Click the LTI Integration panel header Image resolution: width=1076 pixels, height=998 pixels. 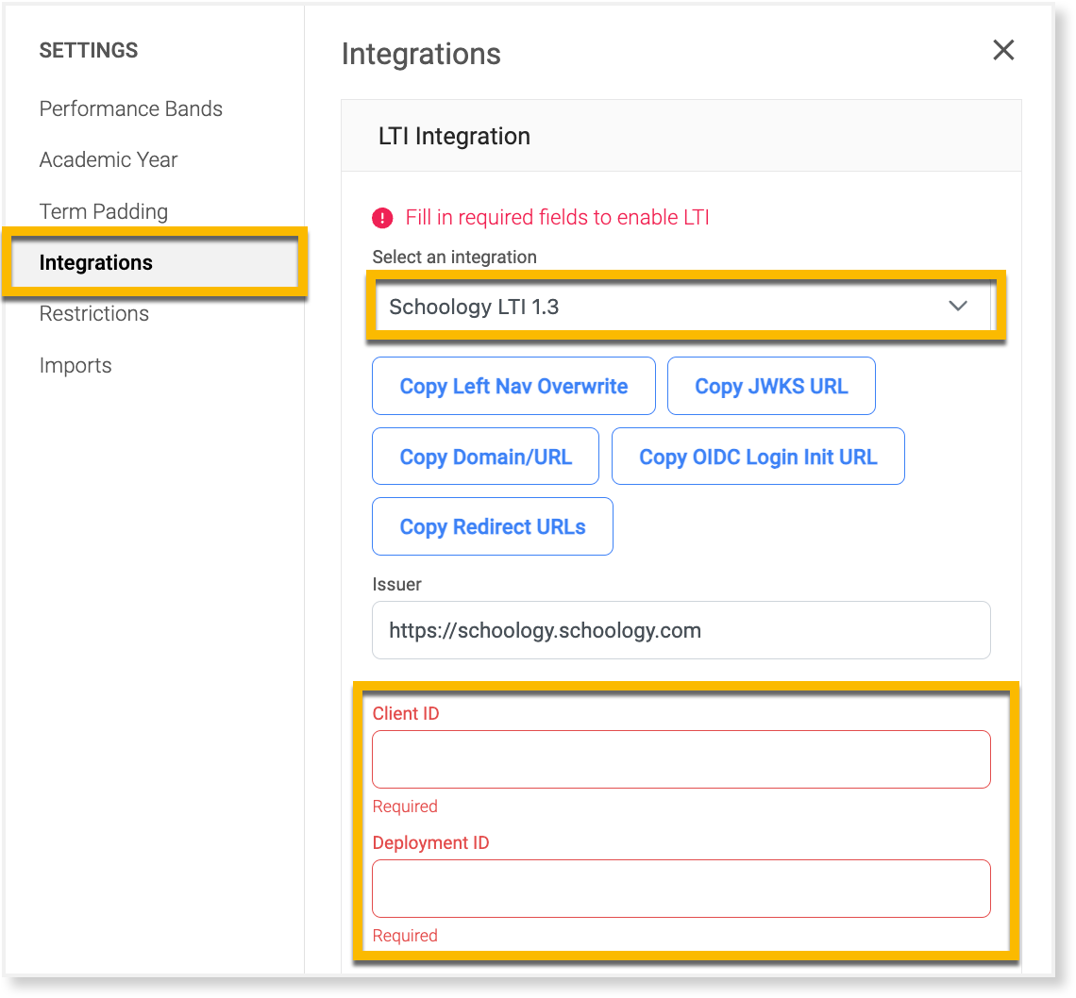click(x=681, y=136)
